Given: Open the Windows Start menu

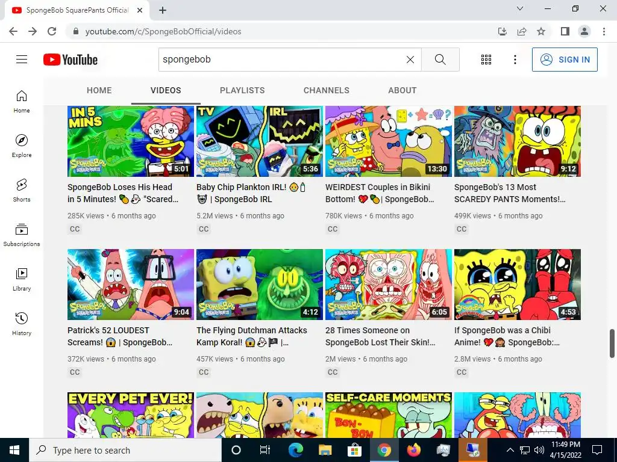Looking at the screenshot, I should click(x=14, y=450).
